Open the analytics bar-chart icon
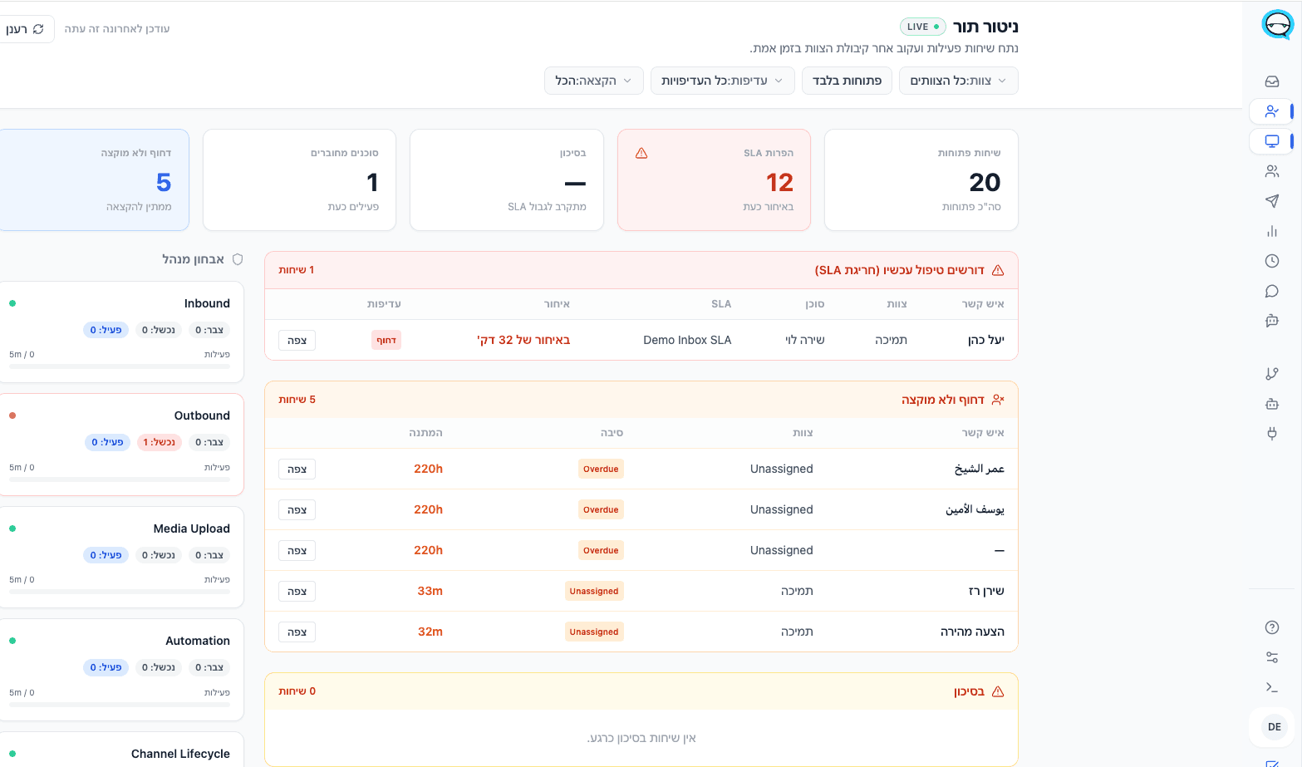Screen dimensions: 1302x767 (1271, 231)
